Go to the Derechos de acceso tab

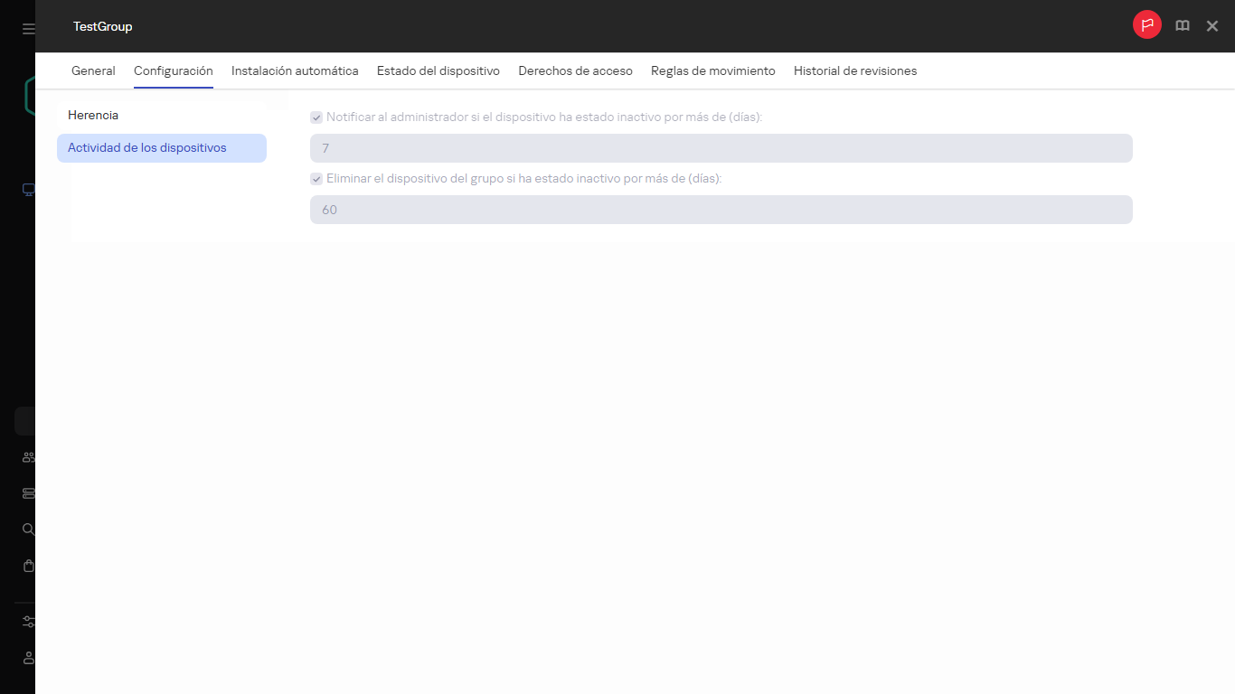click(x=575, y=70)
